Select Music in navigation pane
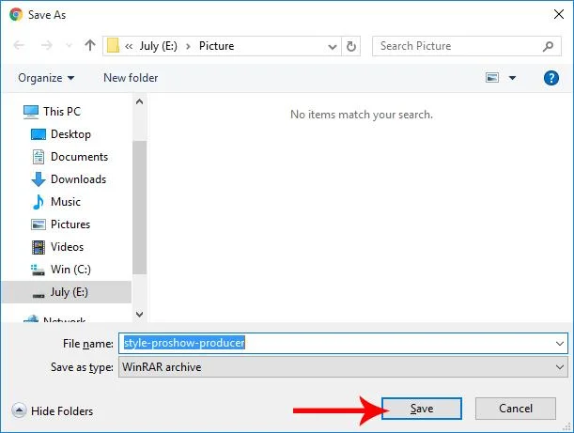Screen dimensions: 574x433 click(65, 202)
